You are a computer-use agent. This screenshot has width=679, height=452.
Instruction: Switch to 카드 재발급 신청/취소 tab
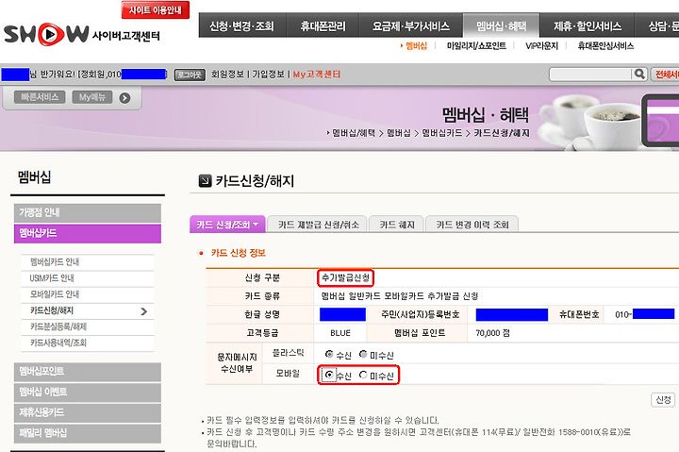(318, 225)
